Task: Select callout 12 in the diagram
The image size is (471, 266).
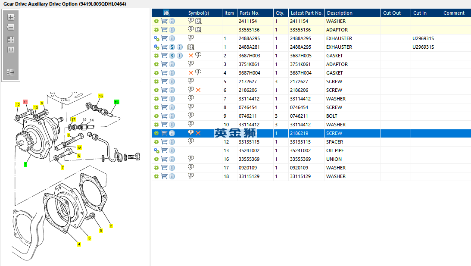Action: point(18,105)
